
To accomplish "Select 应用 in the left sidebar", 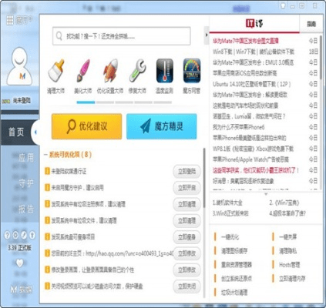I will [25, 157].
